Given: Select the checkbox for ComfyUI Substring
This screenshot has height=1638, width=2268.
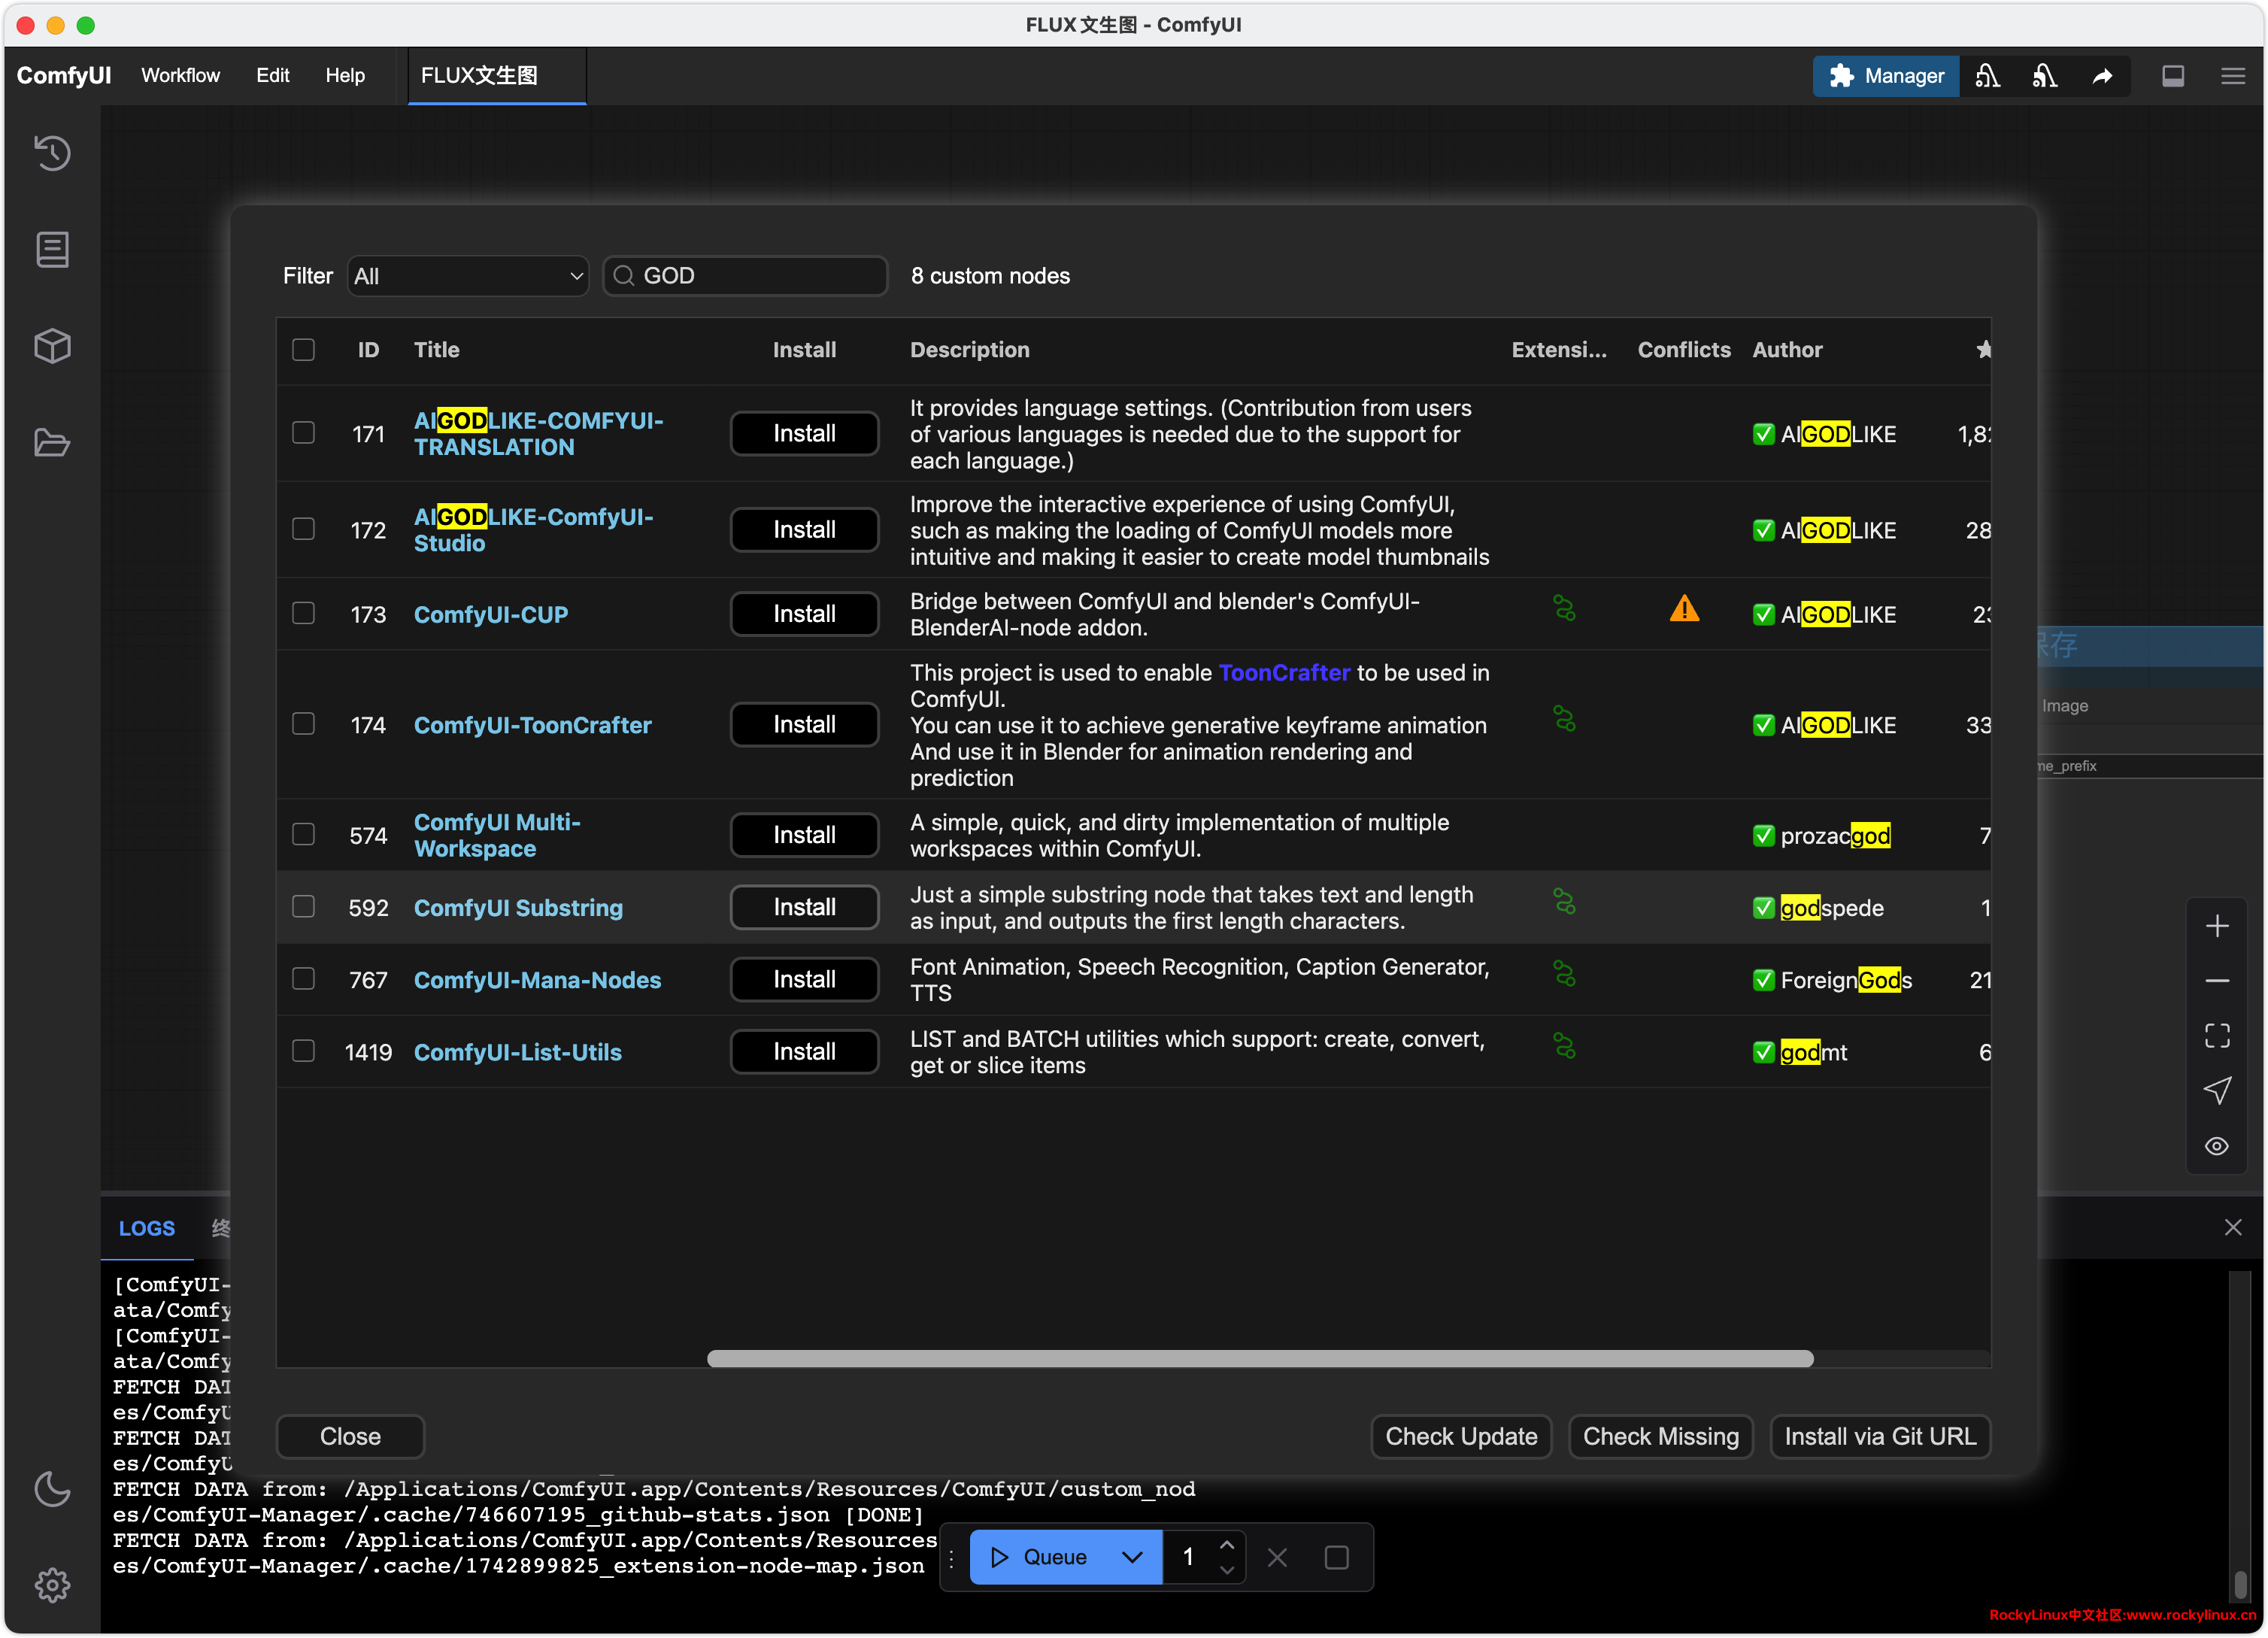Looking at the screenshot, I should pyautogui.click(x=303, y=907).
